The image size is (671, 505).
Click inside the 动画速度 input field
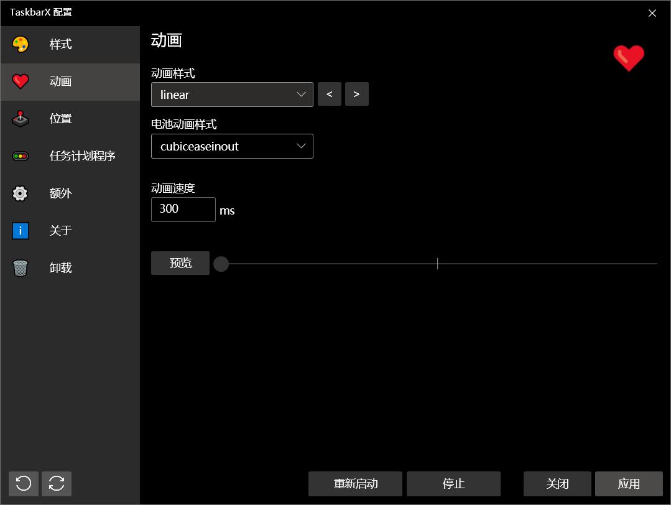click(x=183, y=210)
